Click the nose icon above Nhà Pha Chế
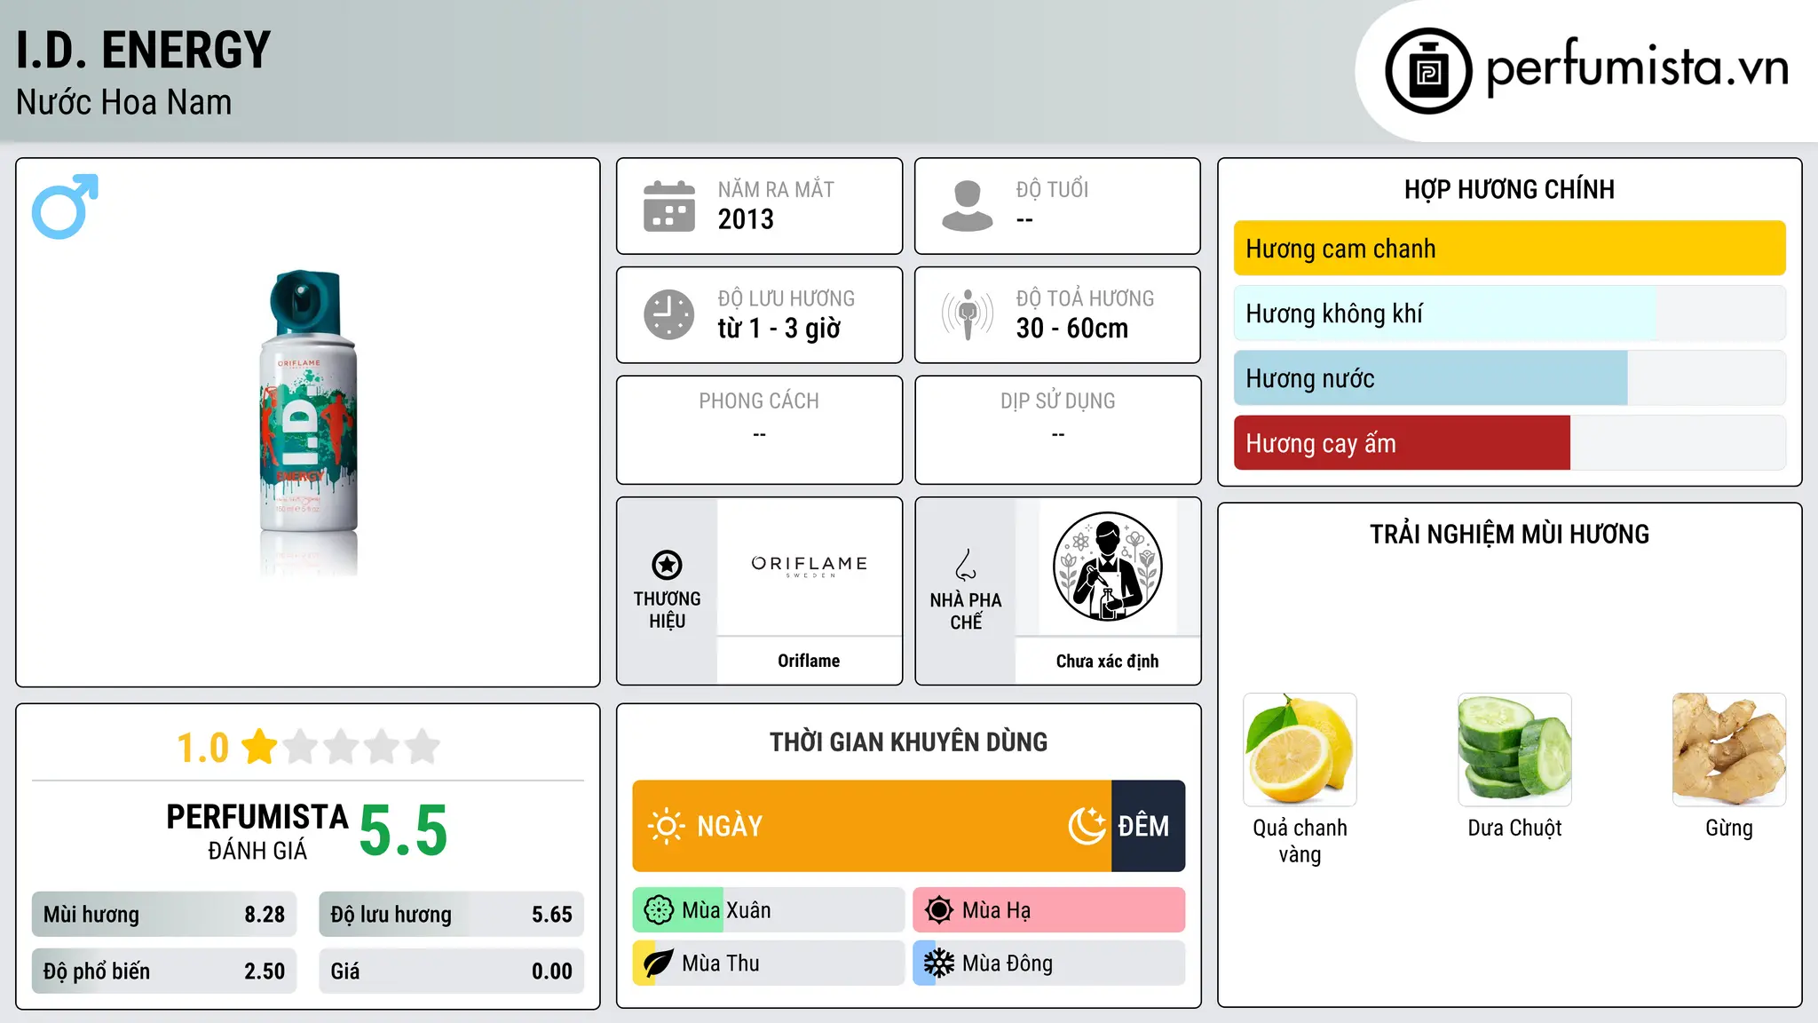The width and height of the screenshot is (1818, 1023). pyautogui.click(x=966, y=565)
